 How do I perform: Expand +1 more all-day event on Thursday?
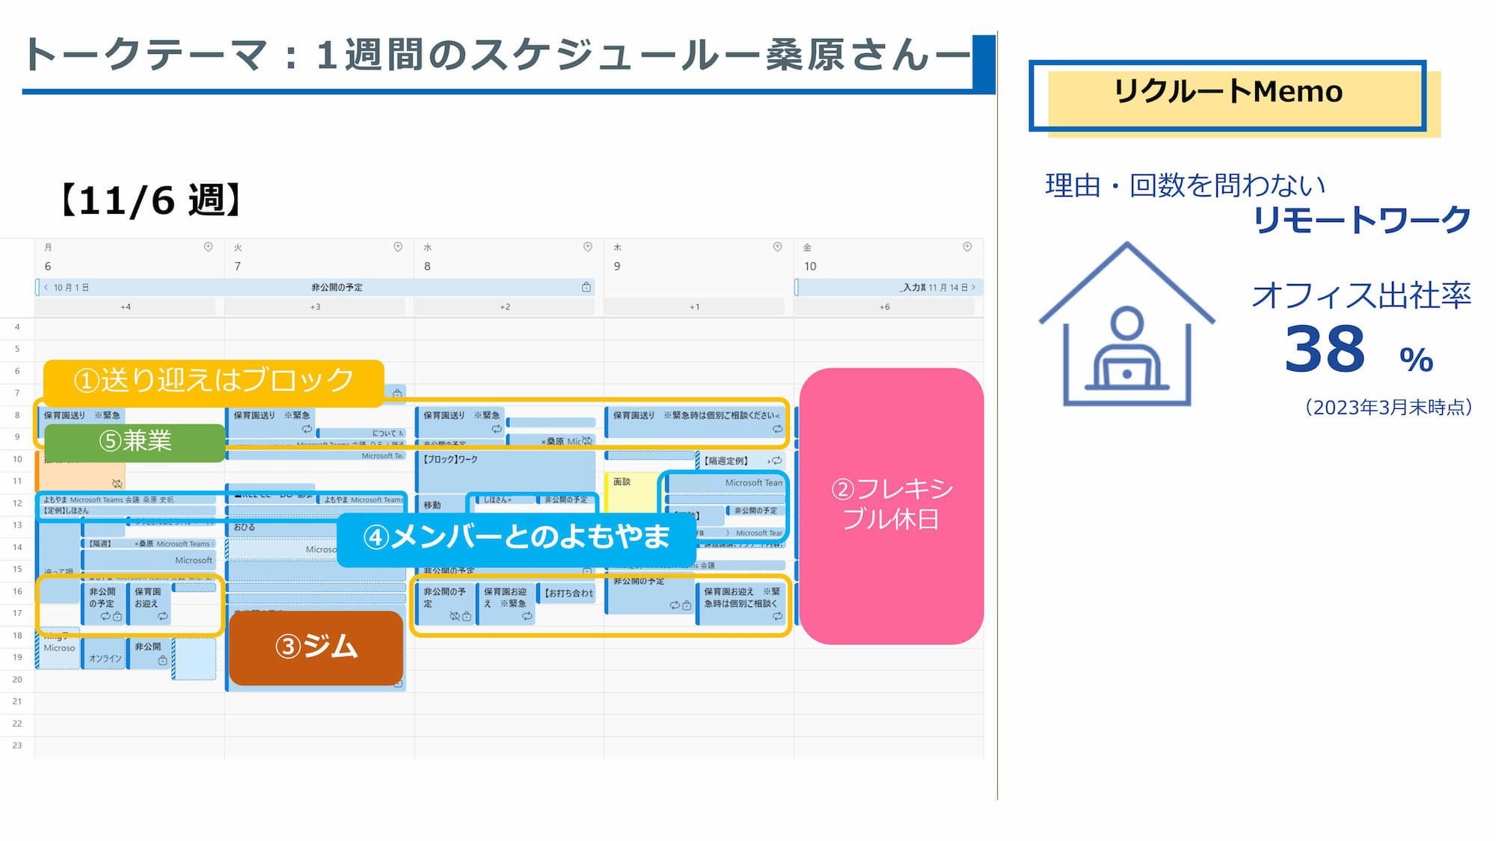click(x=695, y=307)
